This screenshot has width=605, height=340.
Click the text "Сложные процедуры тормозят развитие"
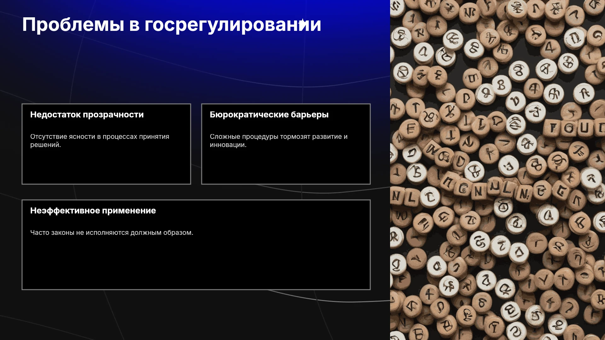click(276, 137)
